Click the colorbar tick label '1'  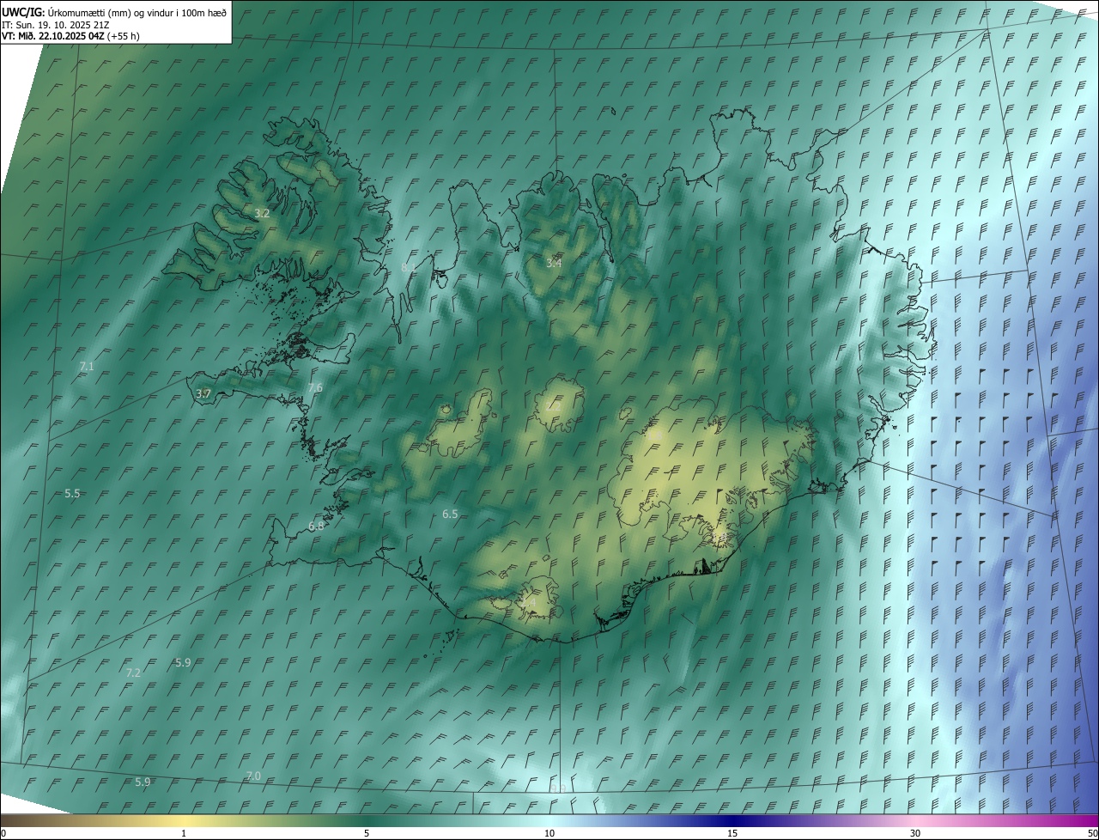tap(184, 834)
